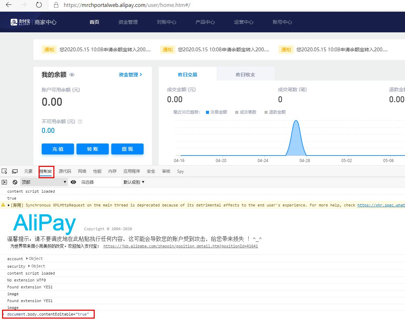
Task: Click the 提现 button
Action: [127, 149]
